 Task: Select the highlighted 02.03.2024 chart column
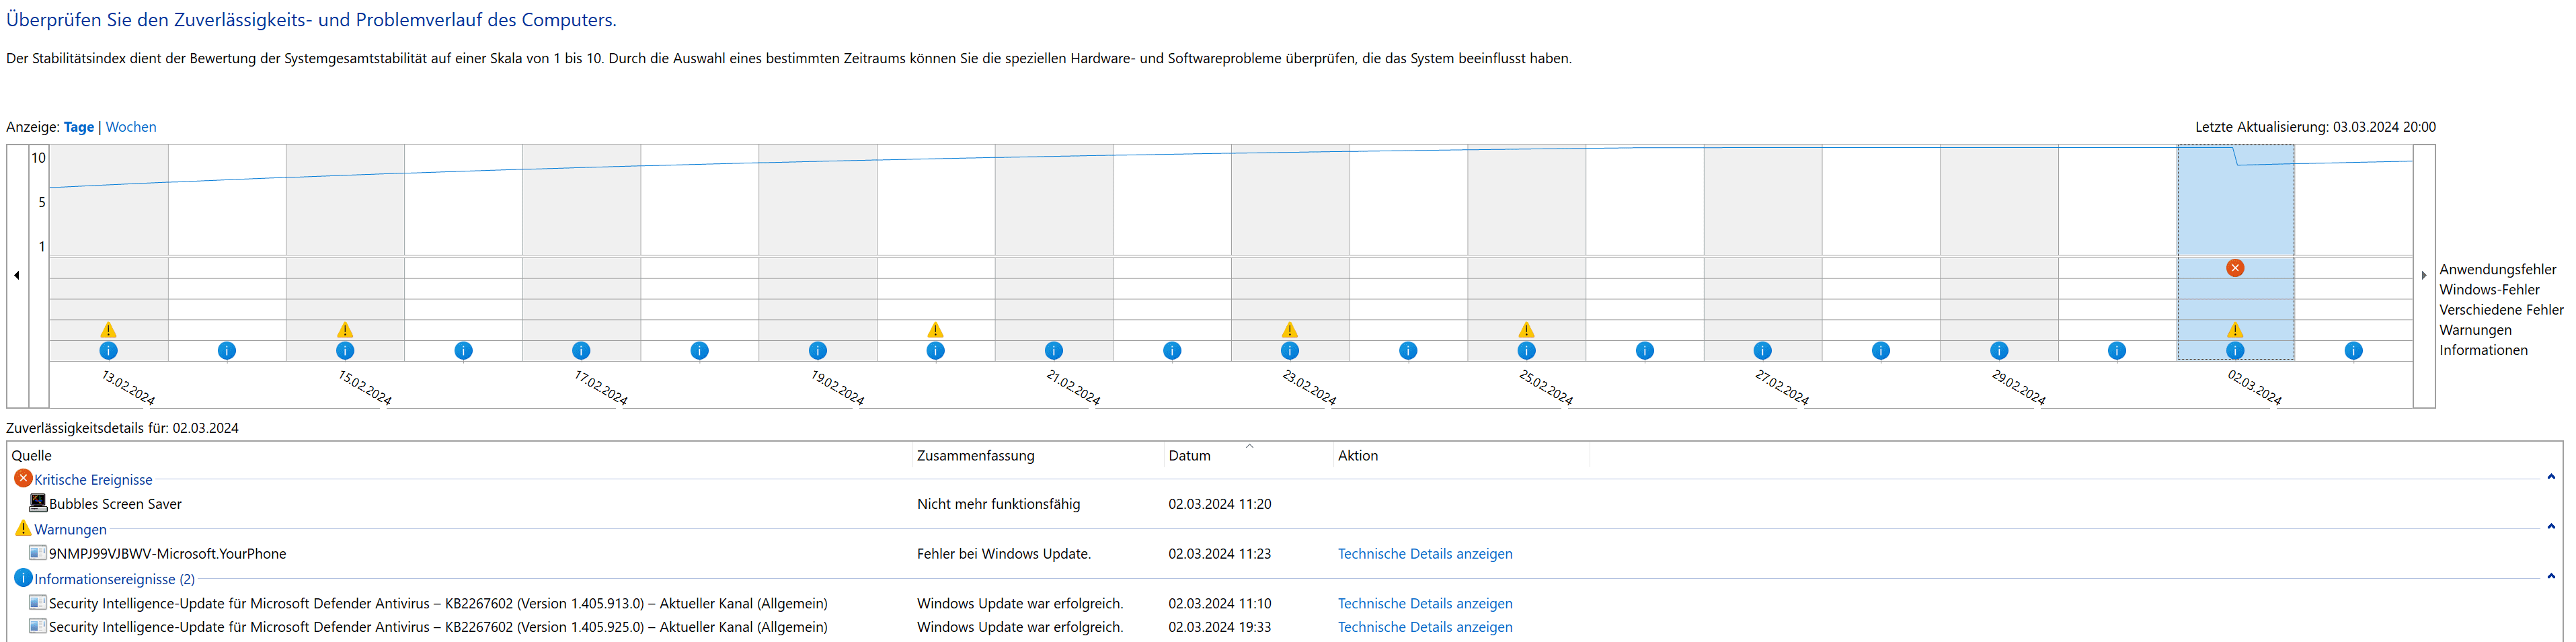tap(2235, 252)
